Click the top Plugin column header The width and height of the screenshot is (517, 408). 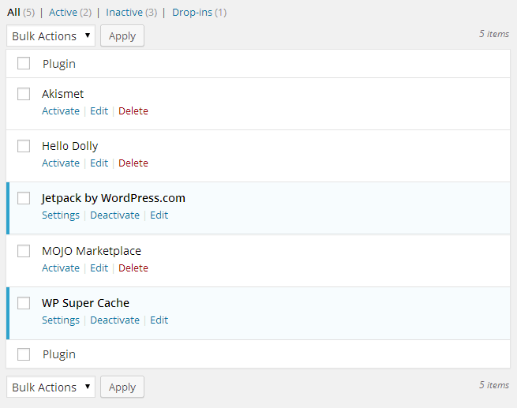(x=59, y=64)
